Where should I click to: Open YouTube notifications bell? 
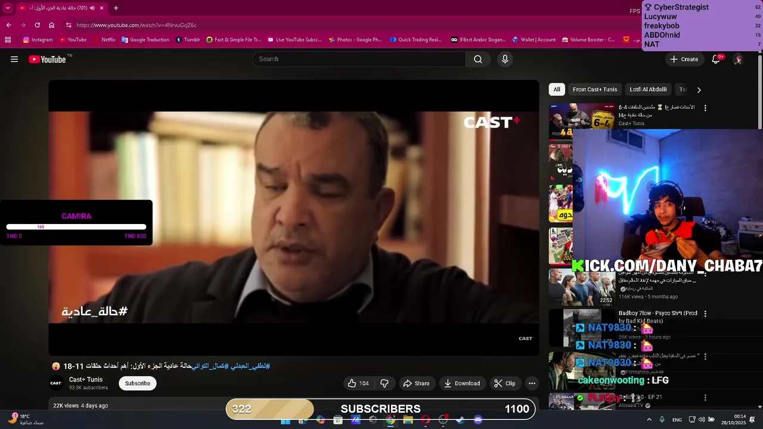pos(716,59)
